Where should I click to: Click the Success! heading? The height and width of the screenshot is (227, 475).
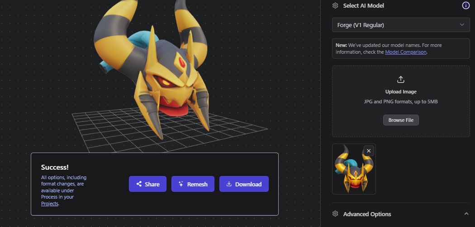point(55,167)
